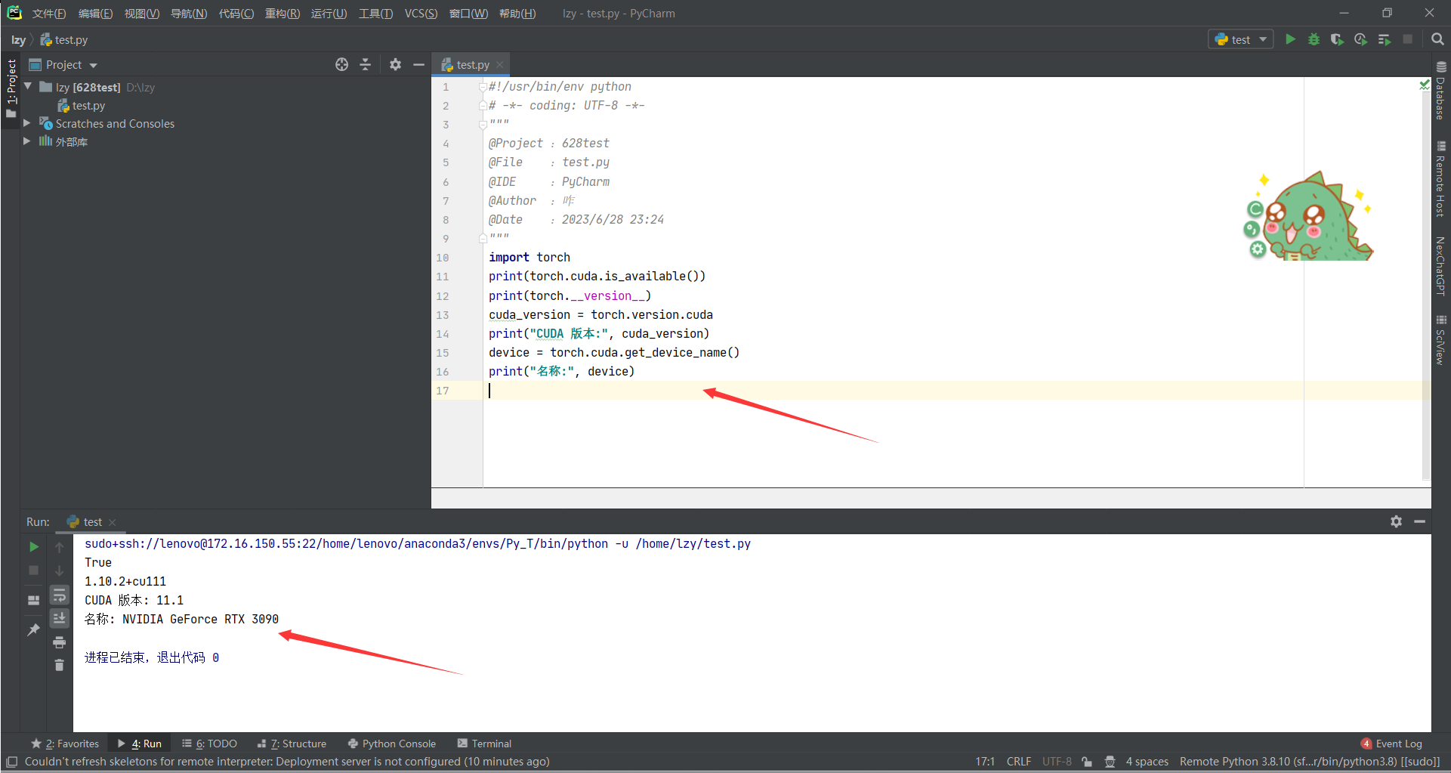Click the Debug 'test' bug icon

[x=1314, y=39]
